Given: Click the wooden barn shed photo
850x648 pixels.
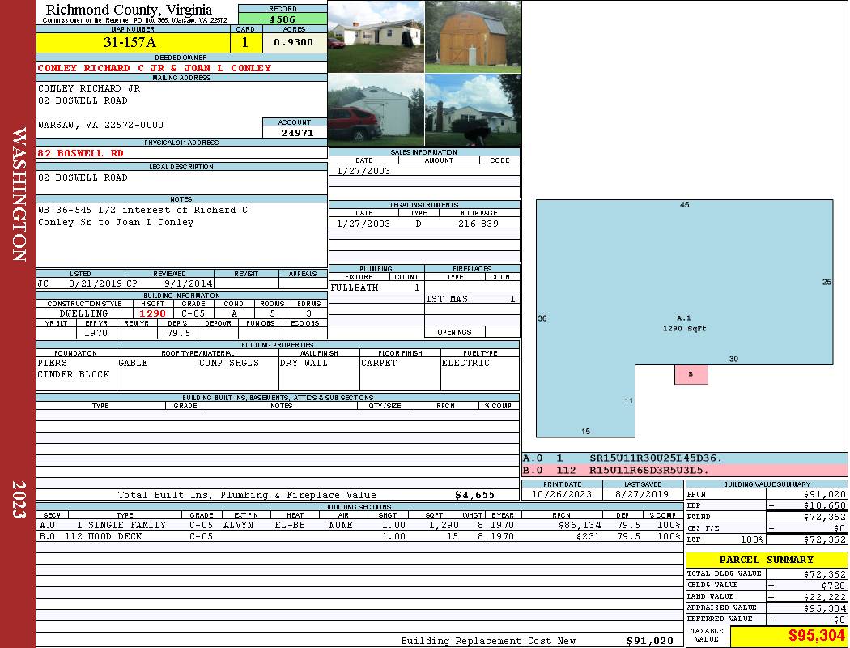Looking at the screenshot, I should point(473,36).
